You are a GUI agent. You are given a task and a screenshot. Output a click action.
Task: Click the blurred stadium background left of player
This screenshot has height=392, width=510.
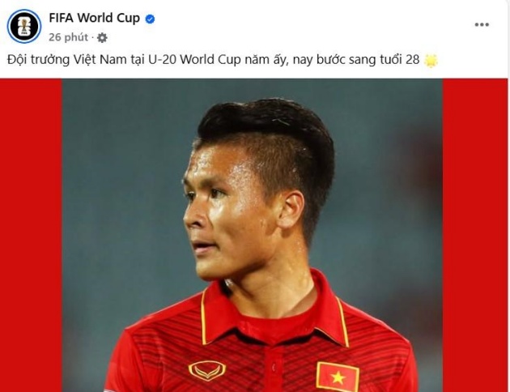click(x=124, y=195)
